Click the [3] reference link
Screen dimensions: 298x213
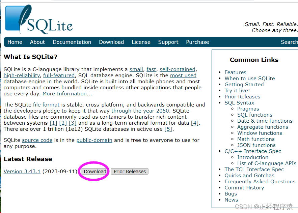click(73, 123)
